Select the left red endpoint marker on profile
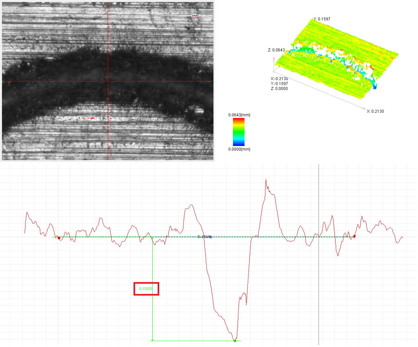 [59, 238]
